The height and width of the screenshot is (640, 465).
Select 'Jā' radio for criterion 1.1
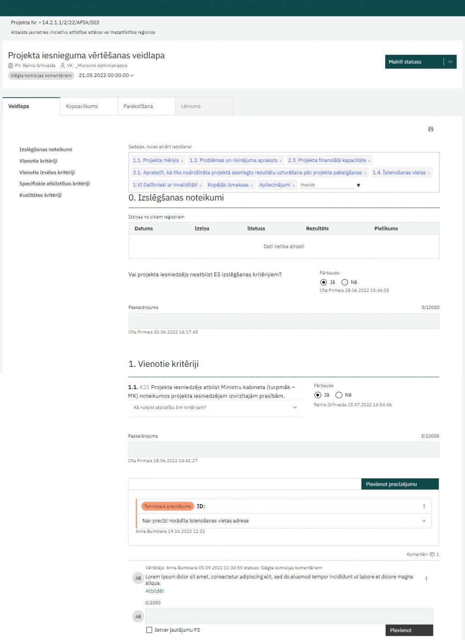point(318,395)
